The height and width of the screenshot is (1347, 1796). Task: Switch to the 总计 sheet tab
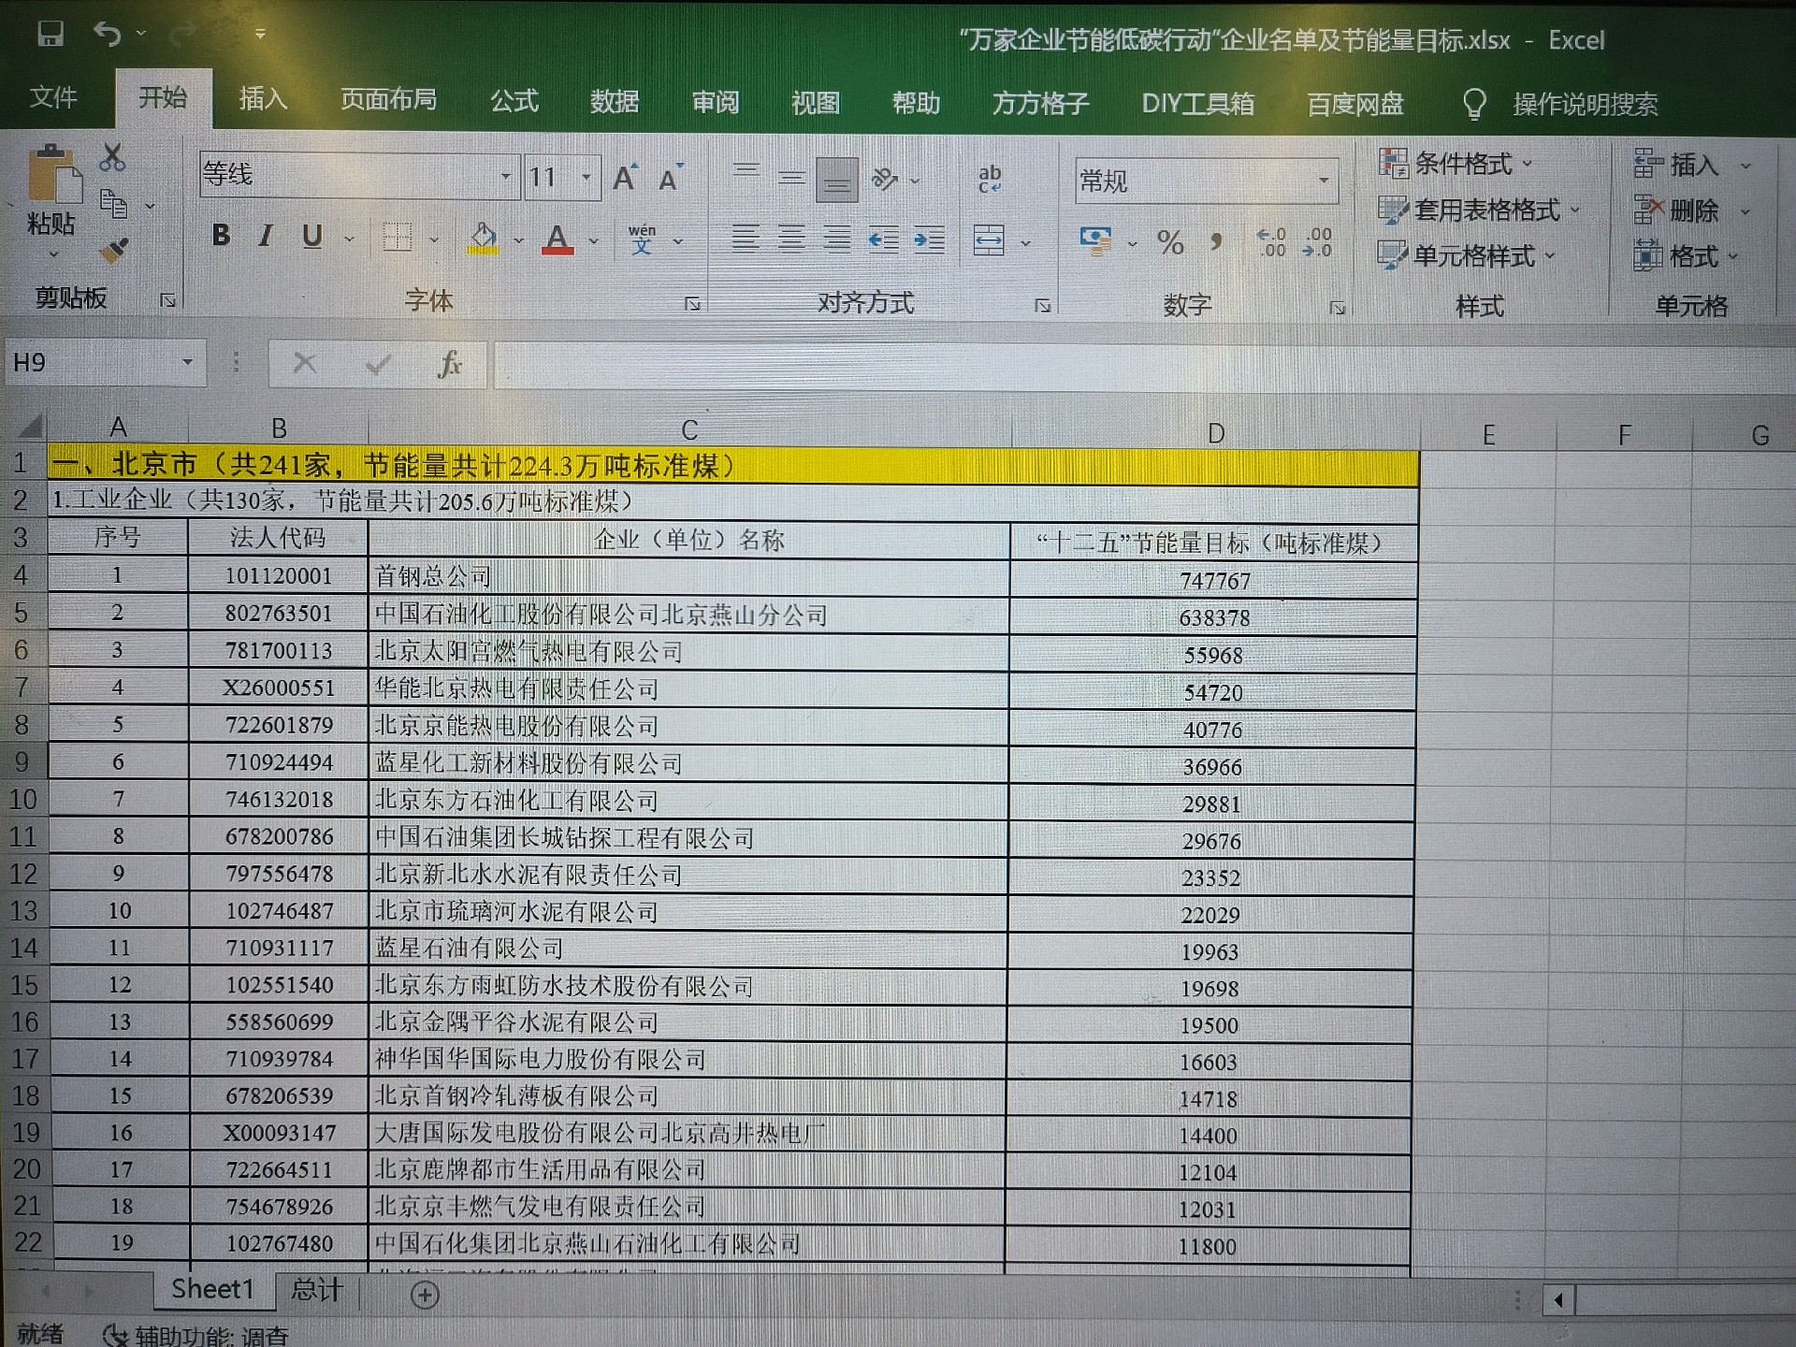click(317, 1290)
